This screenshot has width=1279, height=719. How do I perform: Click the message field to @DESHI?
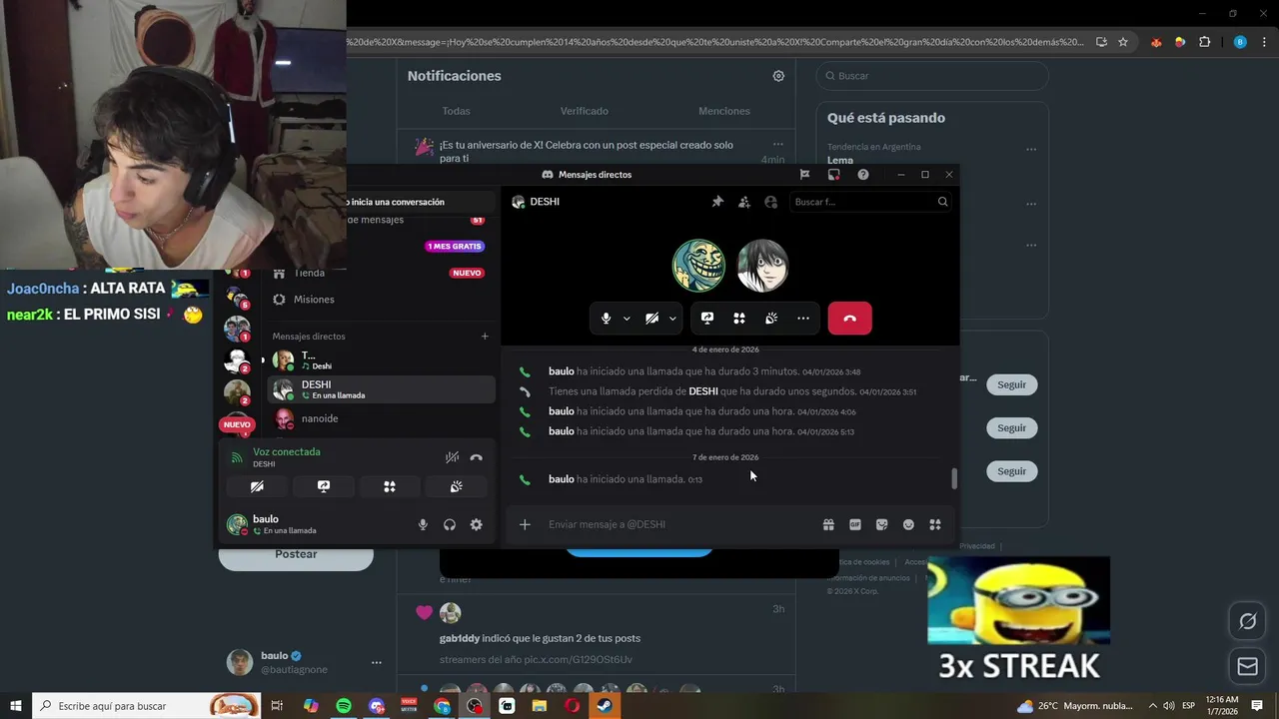pyautogui.click(x=679, y=524)
